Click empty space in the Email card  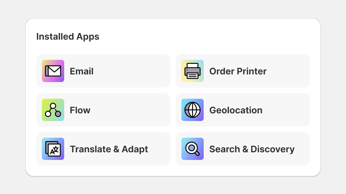point(133,71)
